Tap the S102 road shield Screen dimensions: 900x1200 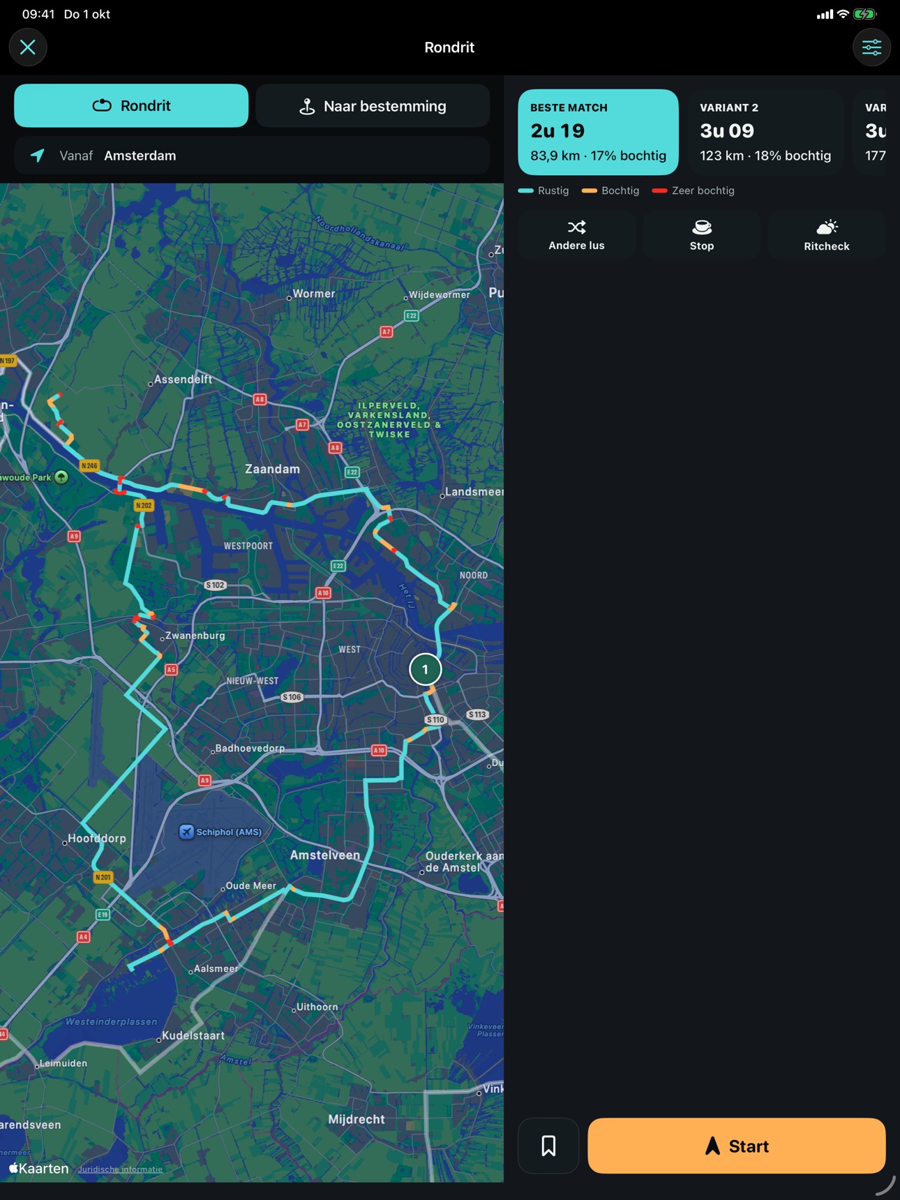point(216,585)
